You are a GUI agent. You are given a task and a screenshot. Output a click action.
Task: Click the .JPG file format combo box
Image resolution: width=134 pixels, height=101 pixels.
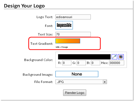coord(81,82)
